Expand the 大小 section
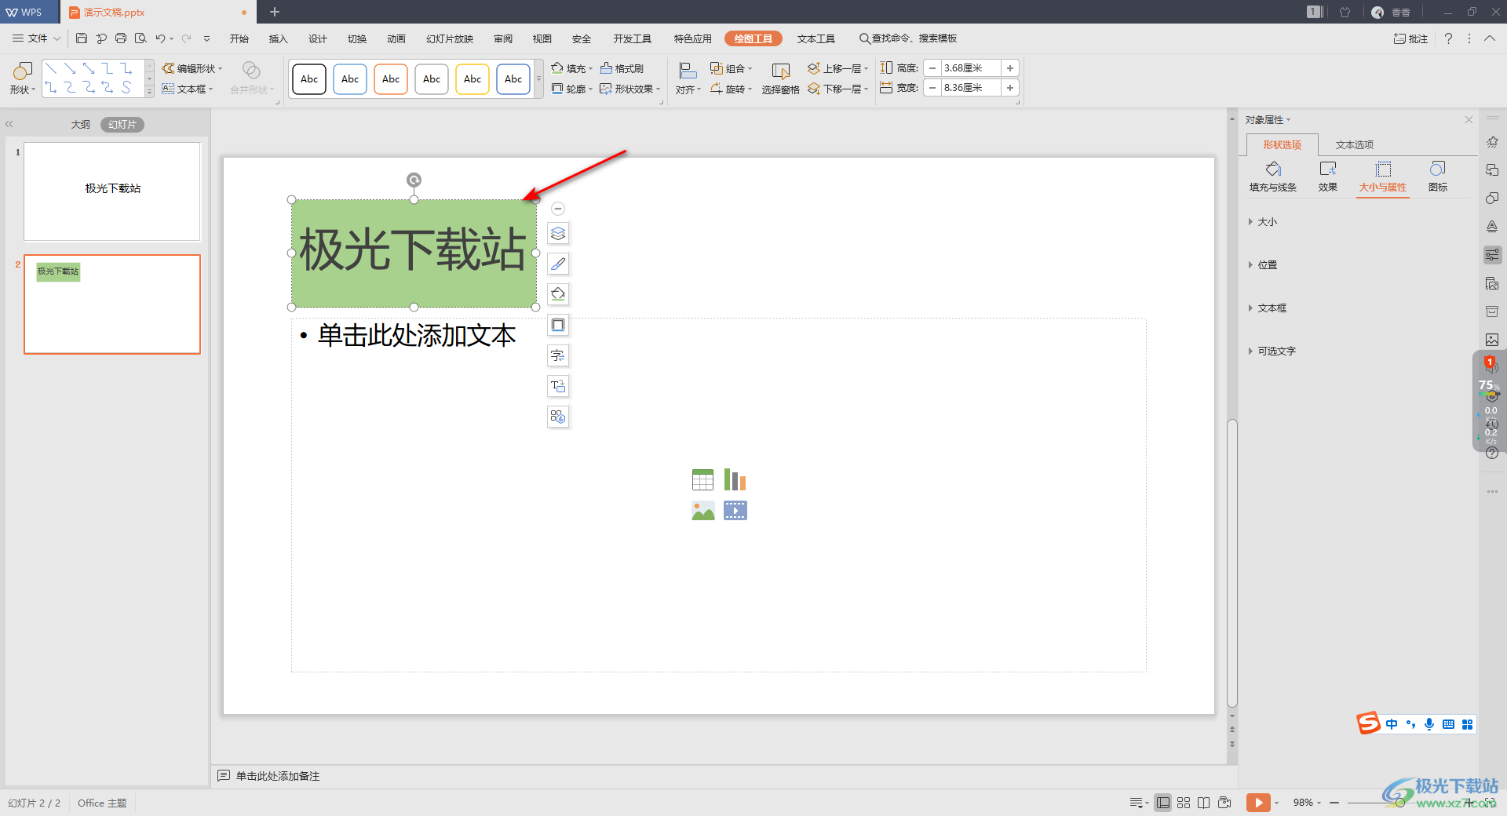1507x816 pixels. click(x=1263, y=222)
